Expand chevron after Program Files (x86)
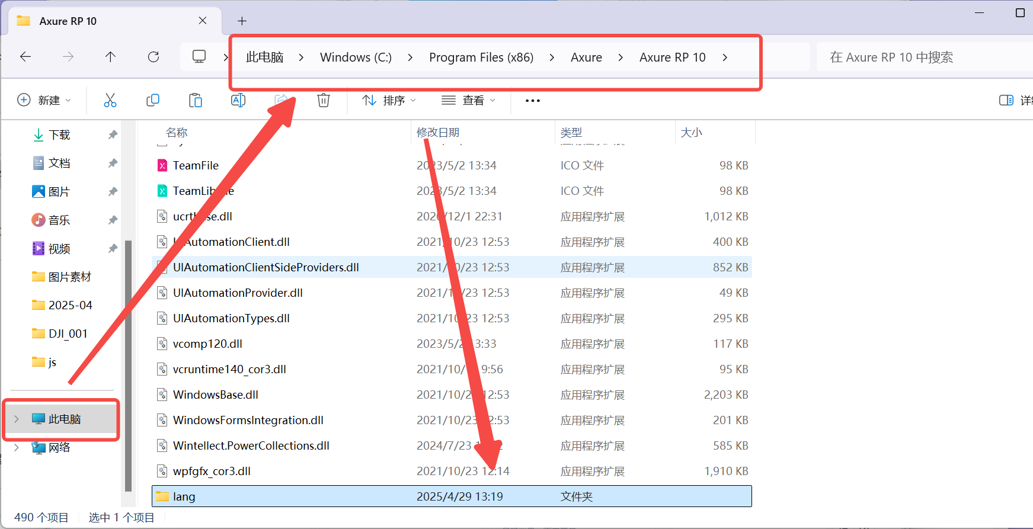The image size is (1033, 529). click(x=552, y=57)
